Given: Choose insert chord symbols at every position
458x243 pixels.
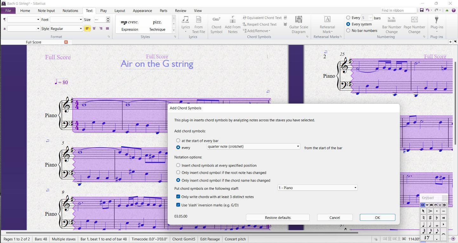Looking at the screenshot, I should click(178, 165).
